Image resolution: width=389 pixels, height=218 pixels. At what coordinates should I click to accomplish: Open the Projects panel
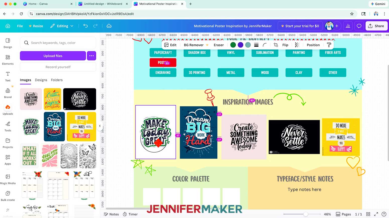pyautogui.click(x=8, y=143)
